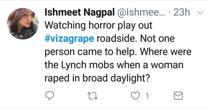Share the tweet via envelope message icon

178,96
